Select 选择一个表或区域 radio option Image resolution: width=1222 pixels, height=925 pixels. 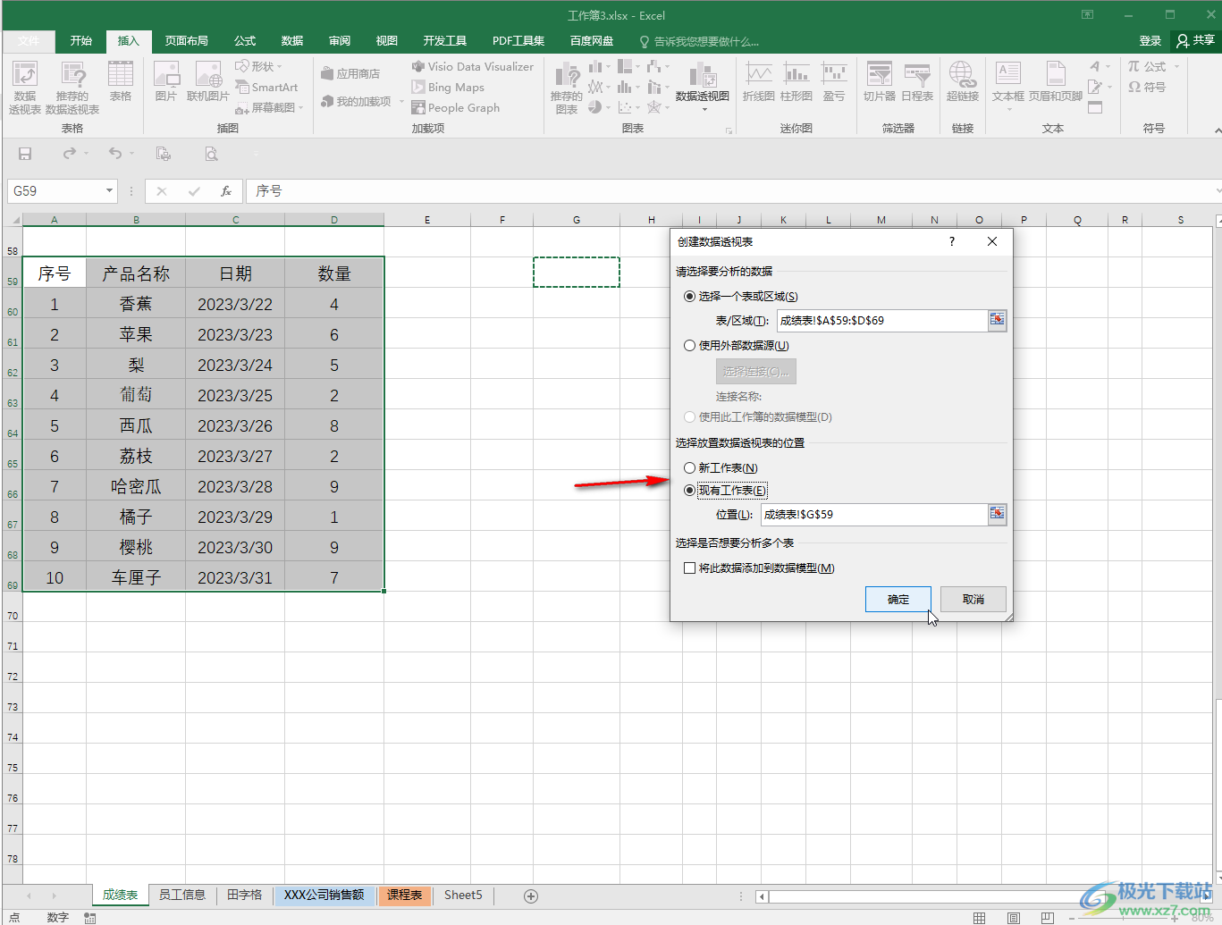(x=689, y=296)
